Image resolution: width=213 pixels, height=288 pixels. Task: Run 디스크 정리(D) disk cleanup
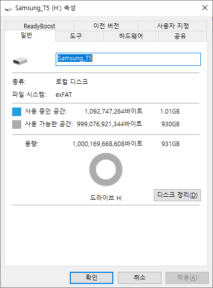(177, 195)
